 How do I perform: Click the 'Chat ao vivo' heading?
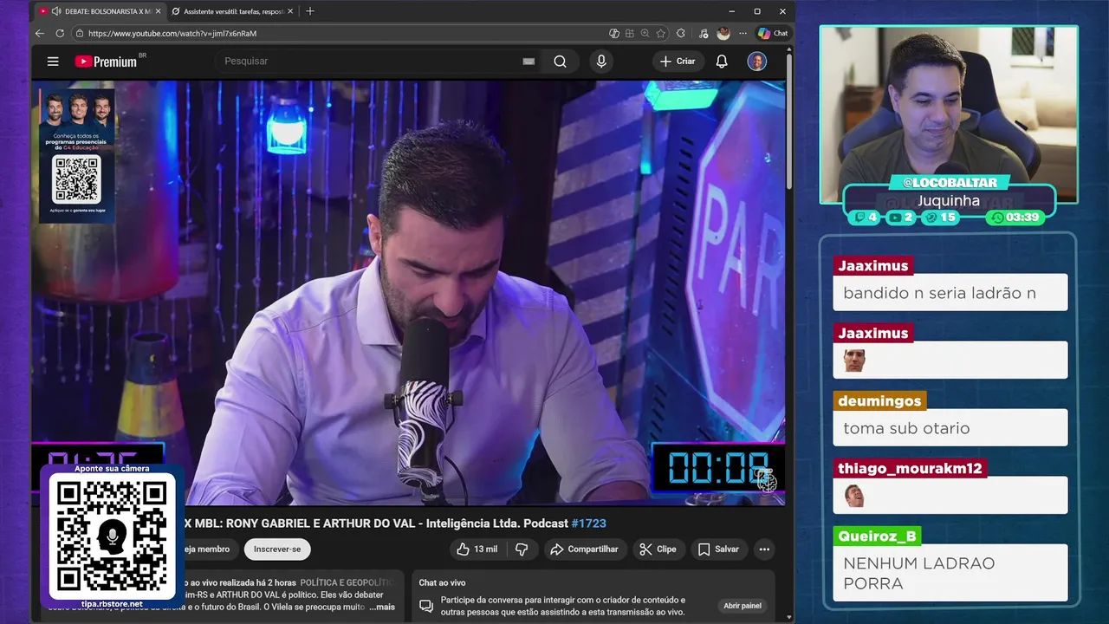(442, 583)
